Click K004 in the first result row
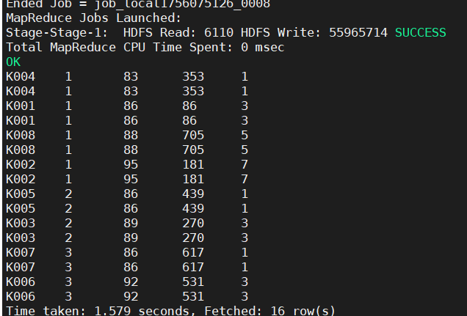The width and height of the screenshot is (467, 316). point(21,77)
